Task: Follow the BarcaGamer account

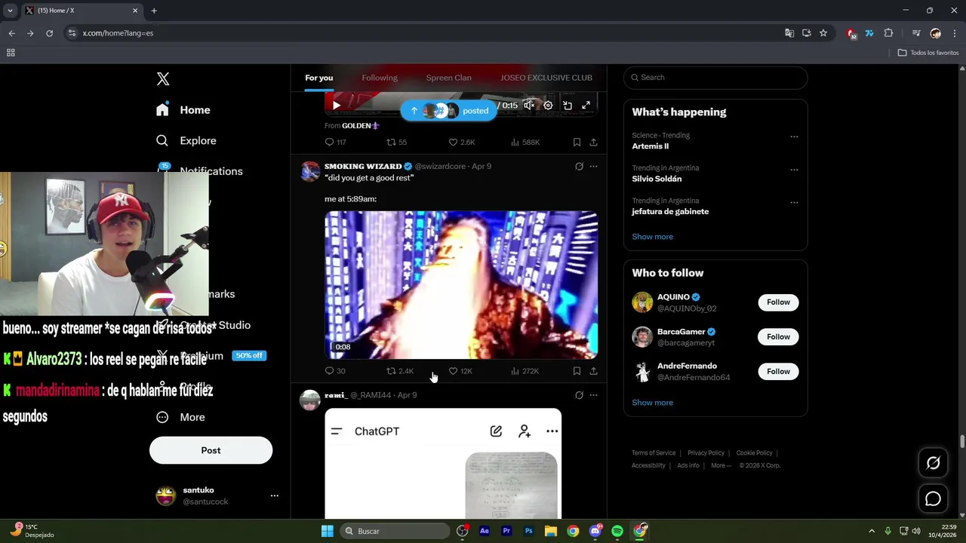Action: tap(778, 337)
